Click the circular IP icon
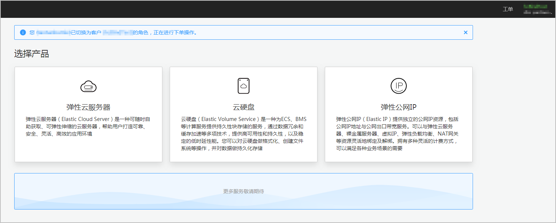The height and width of the screenshot is (223, 556). [x=398, y=86]
